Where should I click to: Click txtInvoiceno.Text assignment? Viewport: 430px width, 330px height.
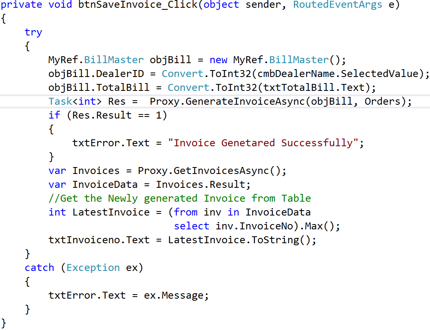click(x=99, y=240)
